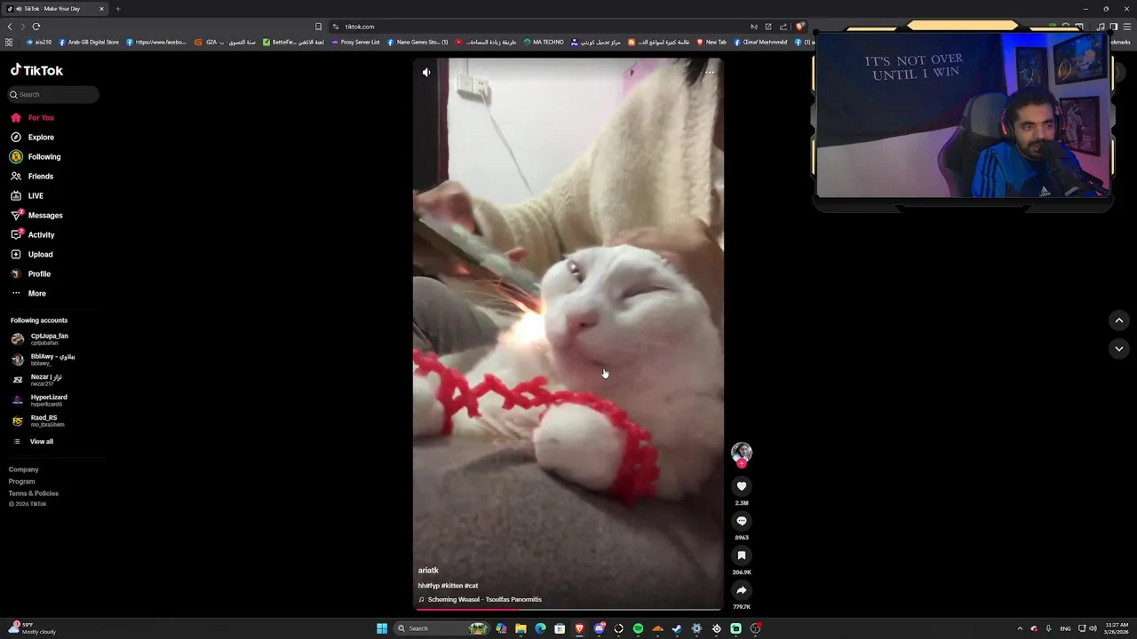1137x639 pixels.
Task: Bookmark this page in address bar
Action: click(x=318, y=27)
